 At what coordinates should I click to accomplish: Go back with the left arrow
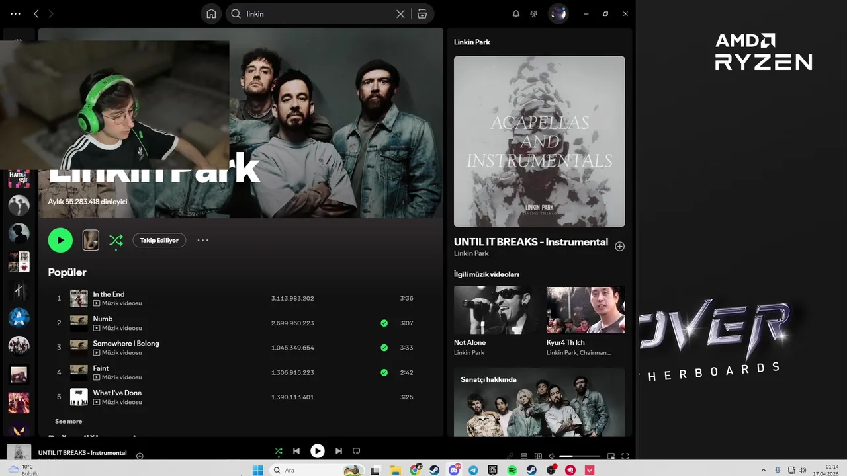click(36, 13)
